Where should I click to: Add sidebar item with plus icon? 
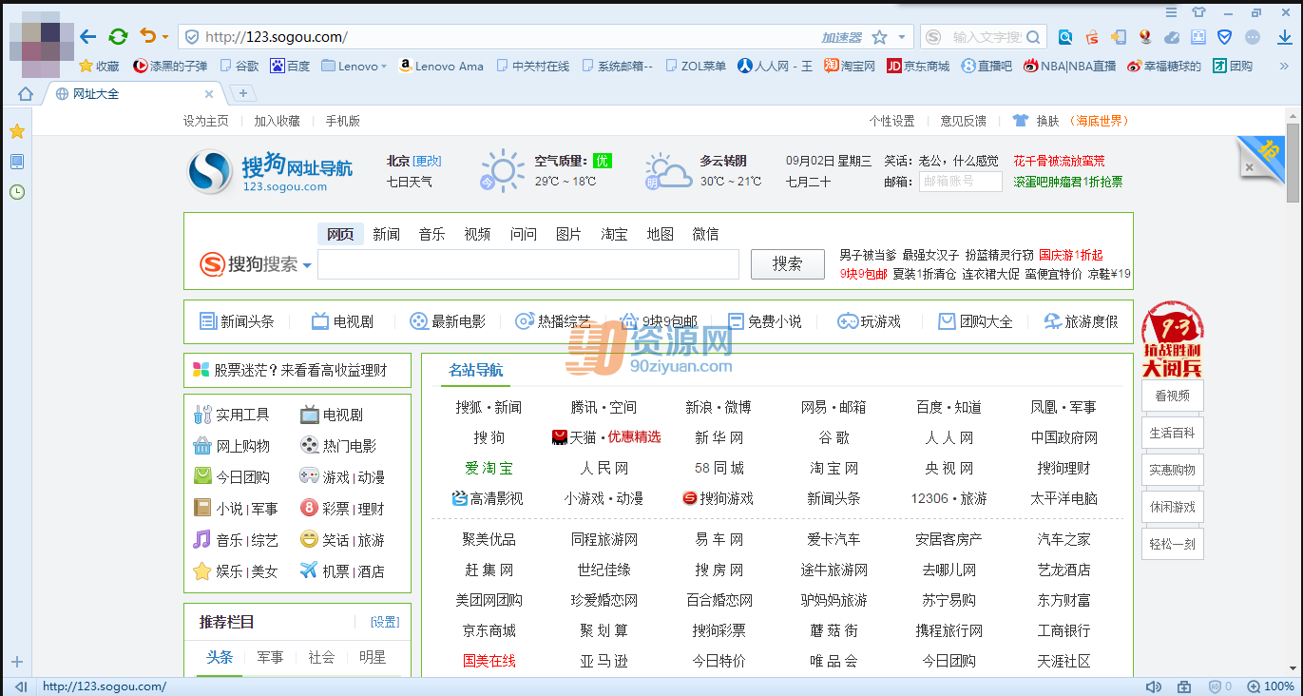(x=16, y=662)
